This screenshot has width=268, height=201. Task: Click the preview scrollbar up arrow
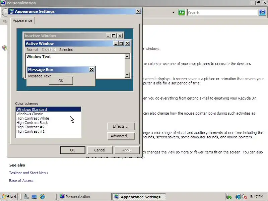127,56
